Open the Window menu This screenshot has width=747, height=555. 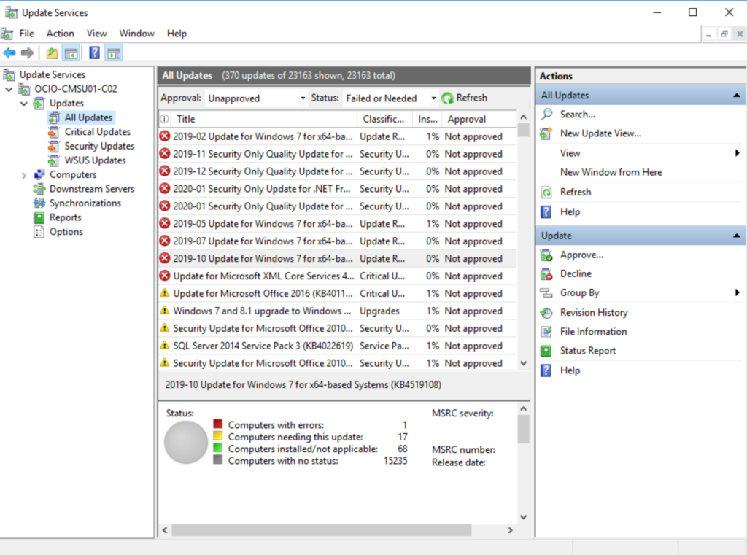(x=136, y=34)
